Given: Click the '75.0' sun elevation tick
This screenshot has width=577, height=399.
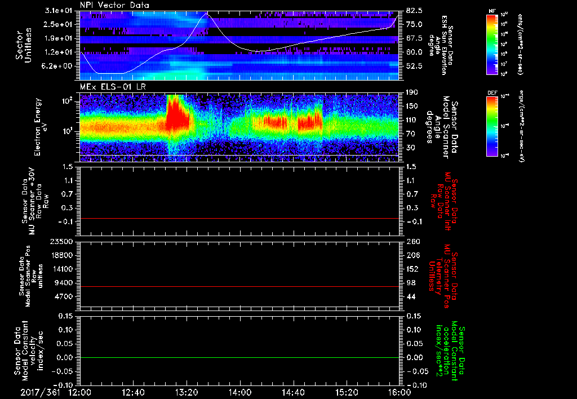Looking at the screenshot, I should (414, 24).
